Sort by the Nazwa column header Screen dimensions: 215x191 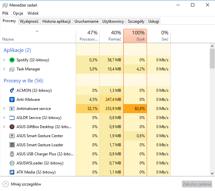38,36
